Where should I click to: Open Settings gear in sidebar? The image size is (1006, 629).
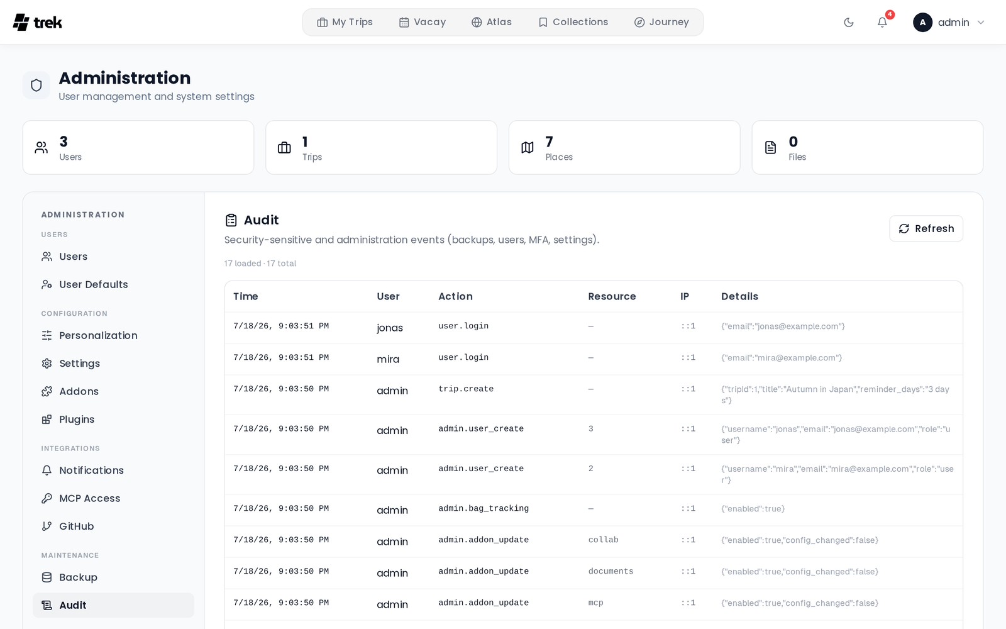pos(113,364)
